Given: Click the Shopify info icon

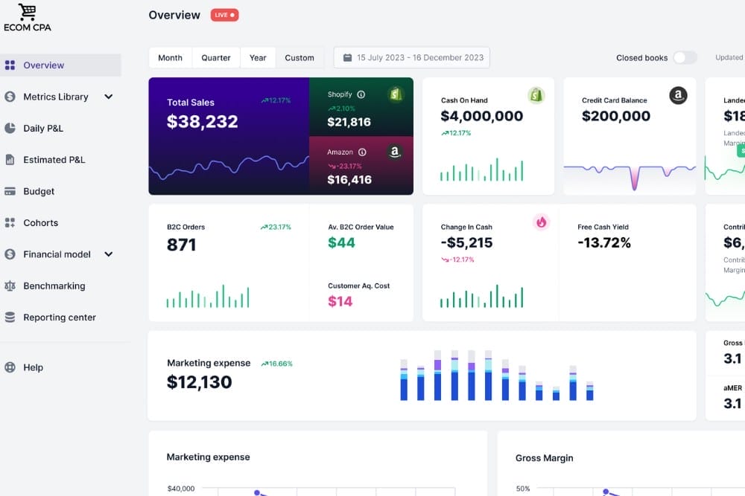Looking at the screenshot, I should click(x=361, y=94).
